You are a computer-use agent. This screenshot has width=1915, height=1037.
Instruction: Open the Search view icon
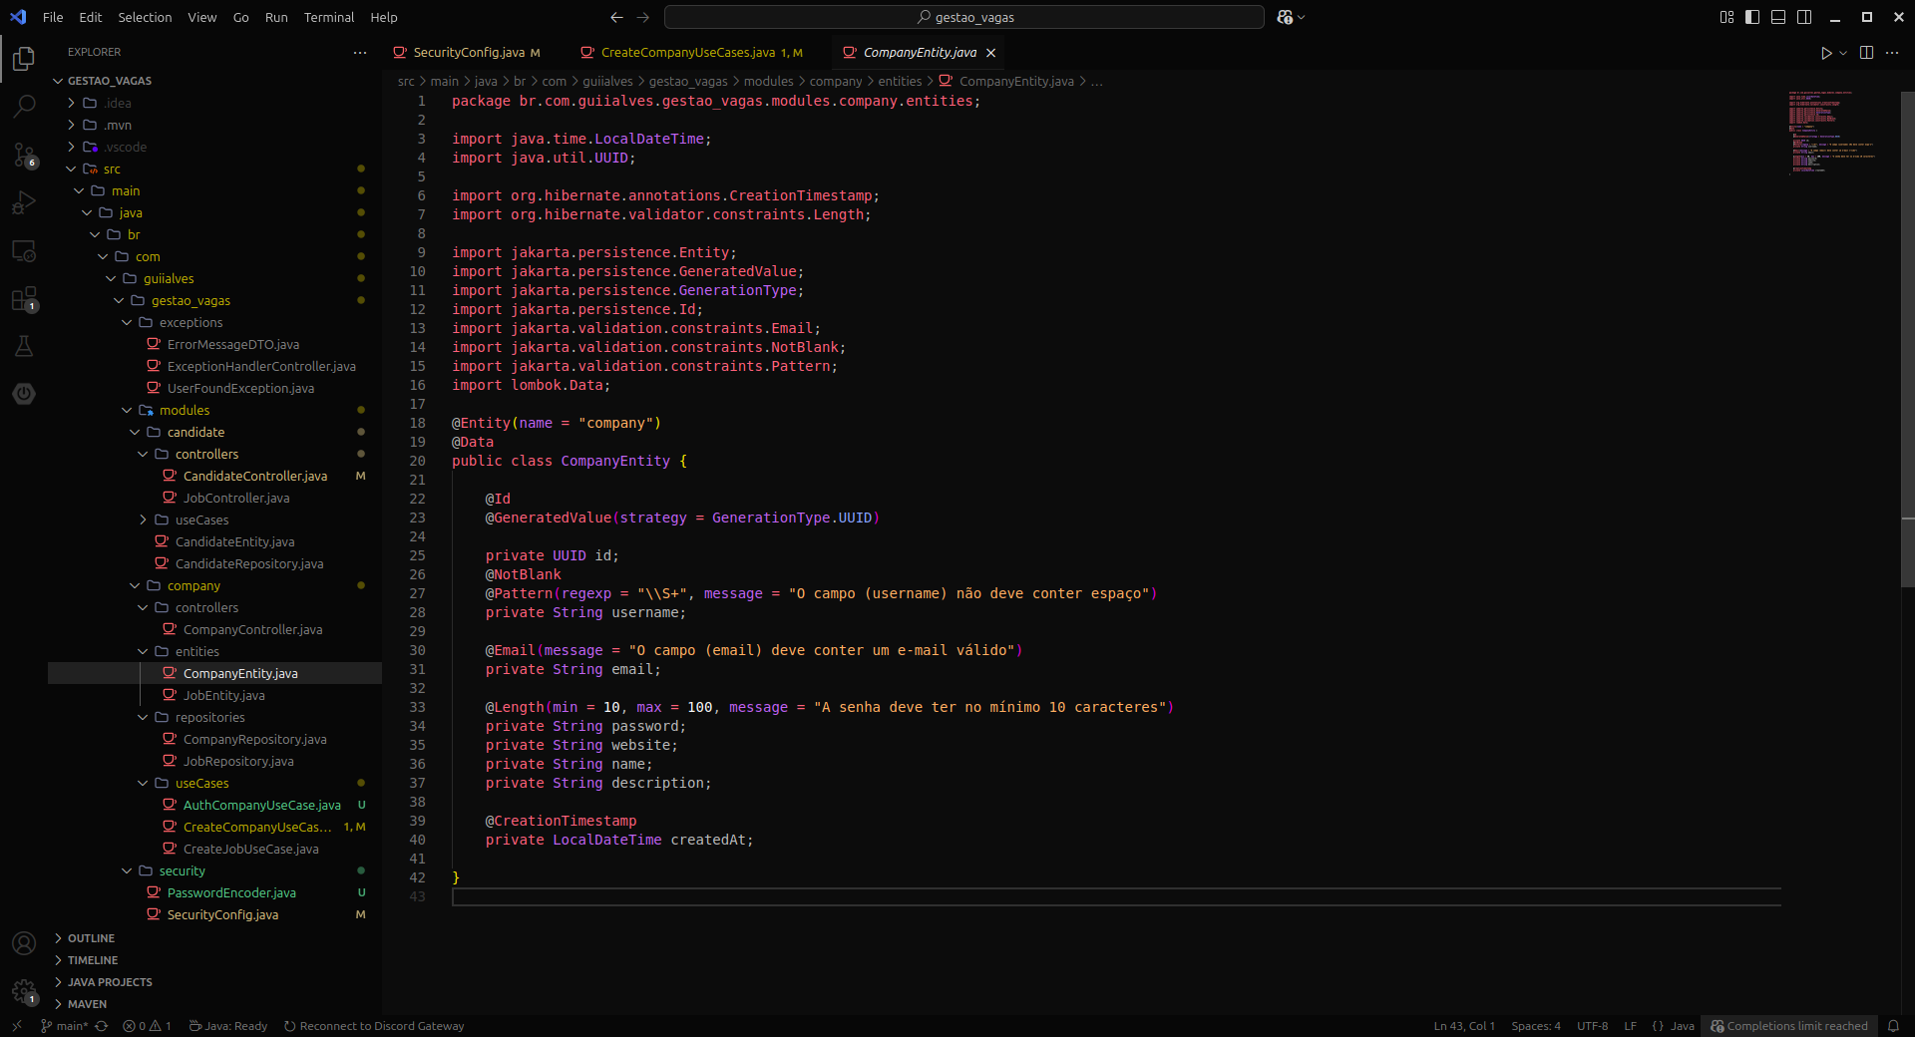[x=24, y=106]
